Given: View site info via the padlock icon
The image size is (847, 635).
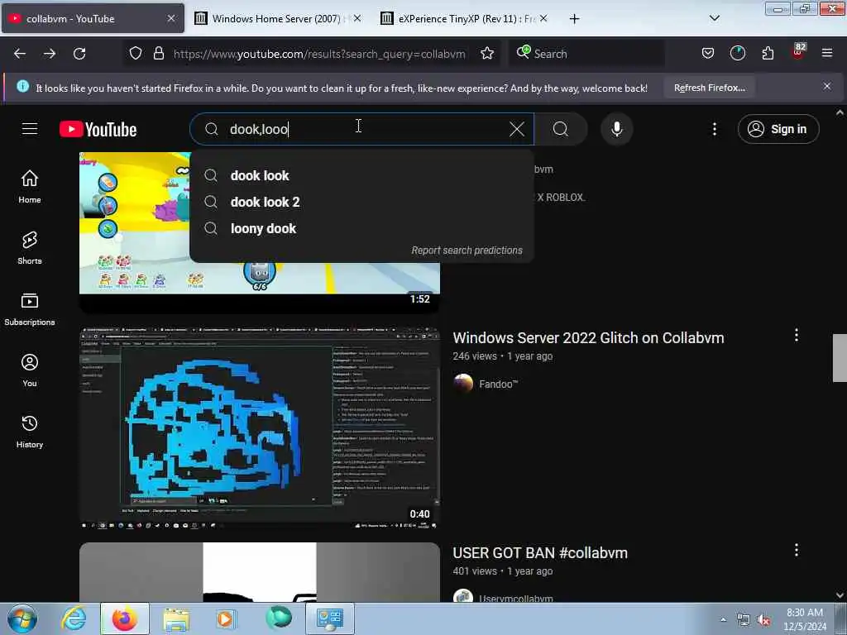Looking at the screenshot, I should click(x=158, y=54).
